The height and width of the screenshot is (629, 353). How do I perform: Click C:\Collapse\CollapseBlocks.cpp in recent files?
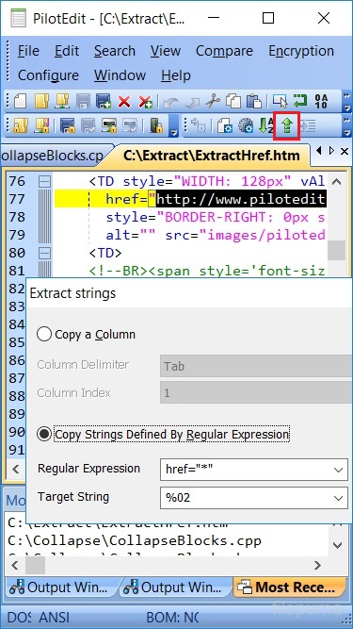tap(135, 540)
